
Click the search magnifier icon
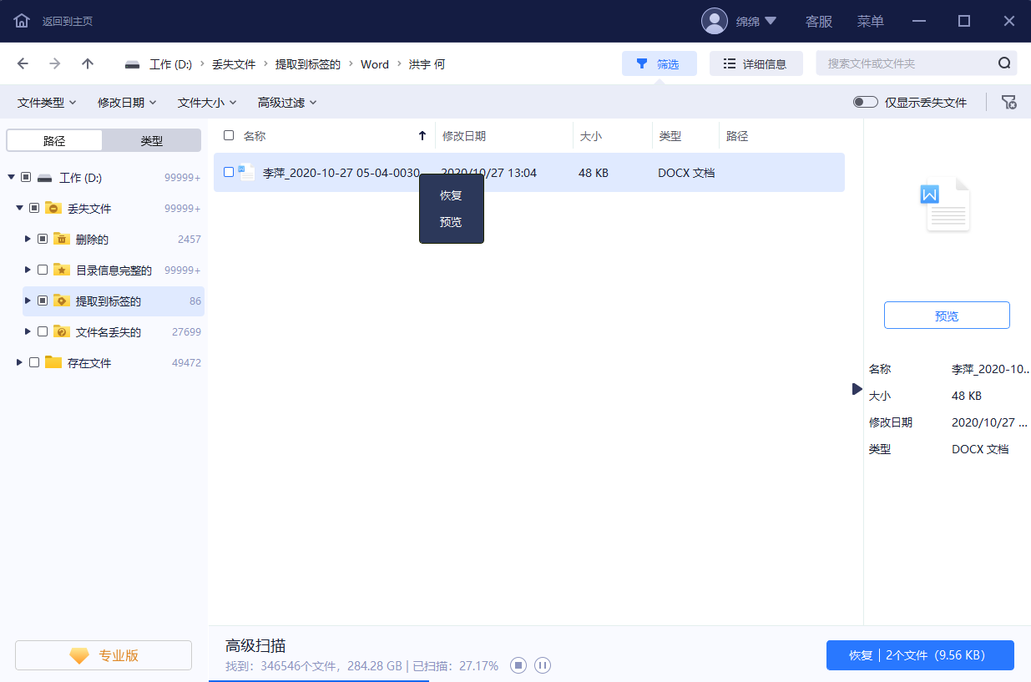1004,63
